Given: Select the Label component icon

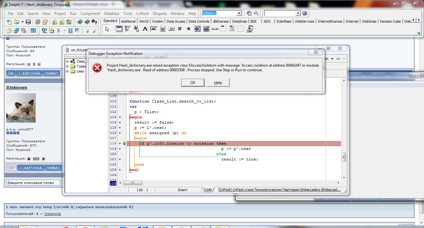Looking at the screenshot, I should (145, 29).
